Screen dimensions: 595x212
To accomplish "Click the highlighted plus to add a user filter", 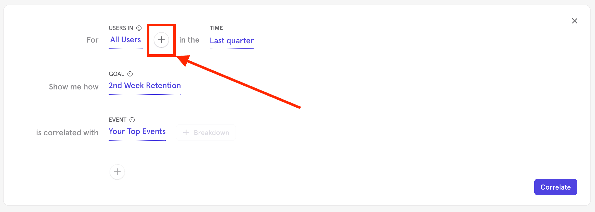I will click(x=161, y=40).
